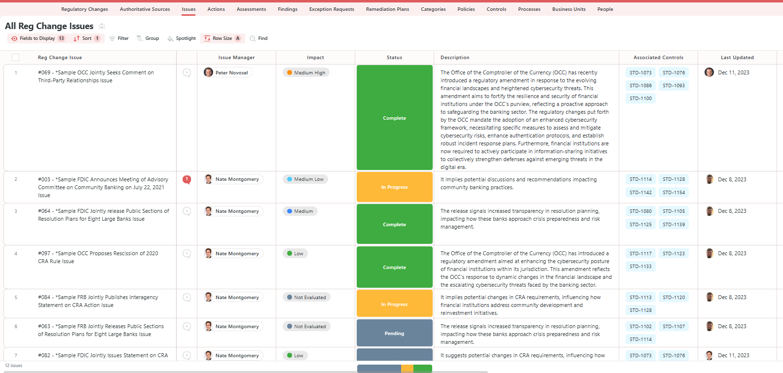Image resolution: width=783 pixels, height=373 pixels.
Task: Open Not Evaluated impact on #084 row
Action: coord(306,297)
